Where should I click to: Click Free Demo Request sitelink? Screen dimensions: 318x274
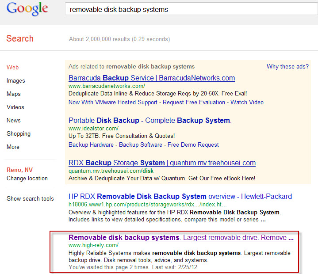193,145
